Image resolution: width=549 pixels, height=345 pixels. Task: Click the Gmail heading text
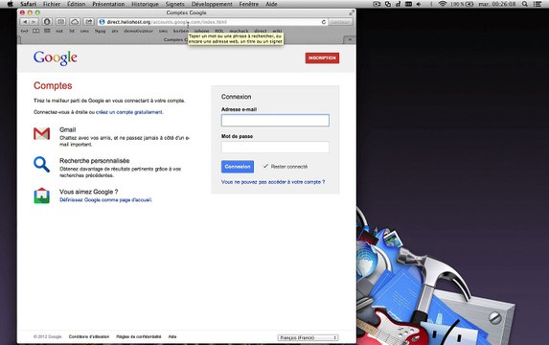pos(68,129)
